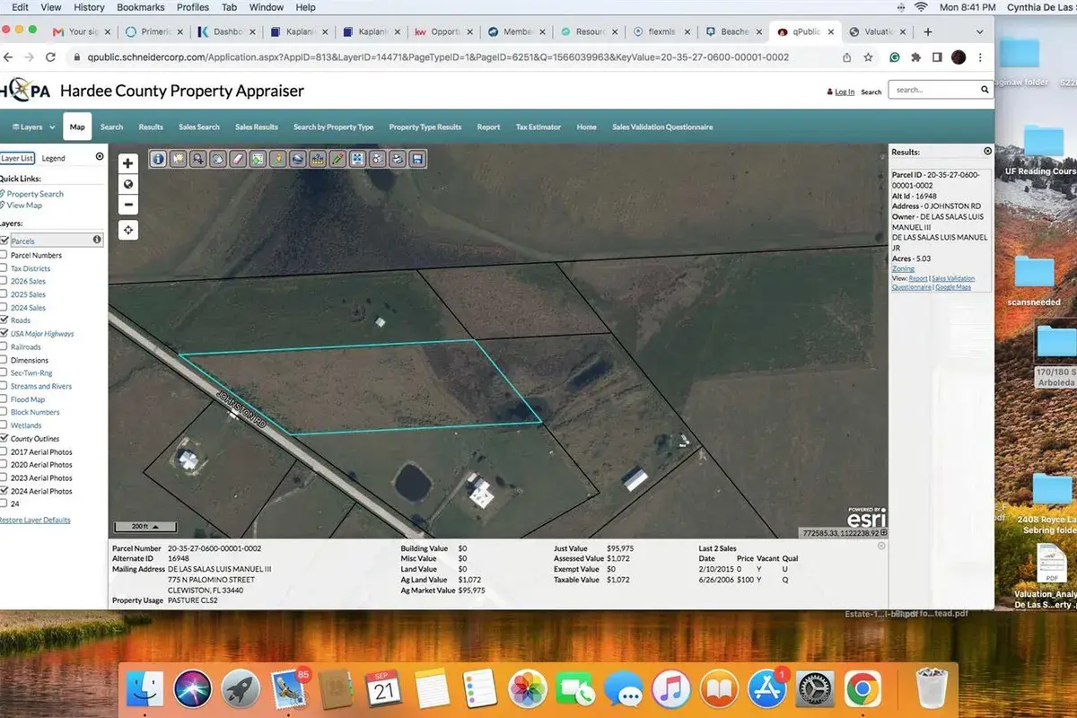Reset map to full extent globe
Image resolution: width=1077 pixels, height=718 pixels.
pos(128,184)
